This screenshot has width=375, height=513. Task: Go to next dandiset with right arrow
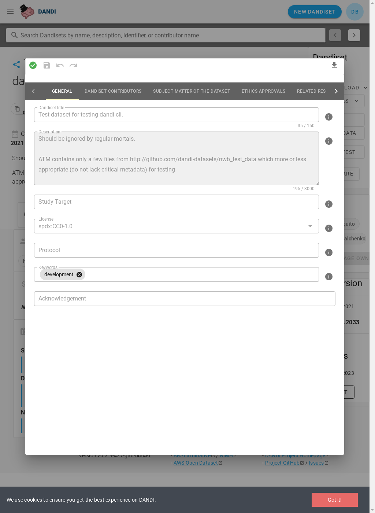(354, 35)
